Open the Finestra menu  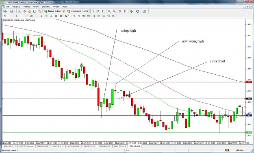click(x=56, y=6)
